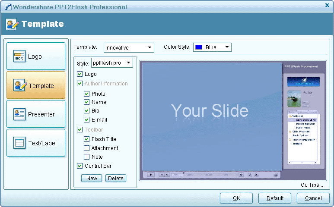Click the New style button
Screen dimensions: 334x207
[x=92, y=178]
